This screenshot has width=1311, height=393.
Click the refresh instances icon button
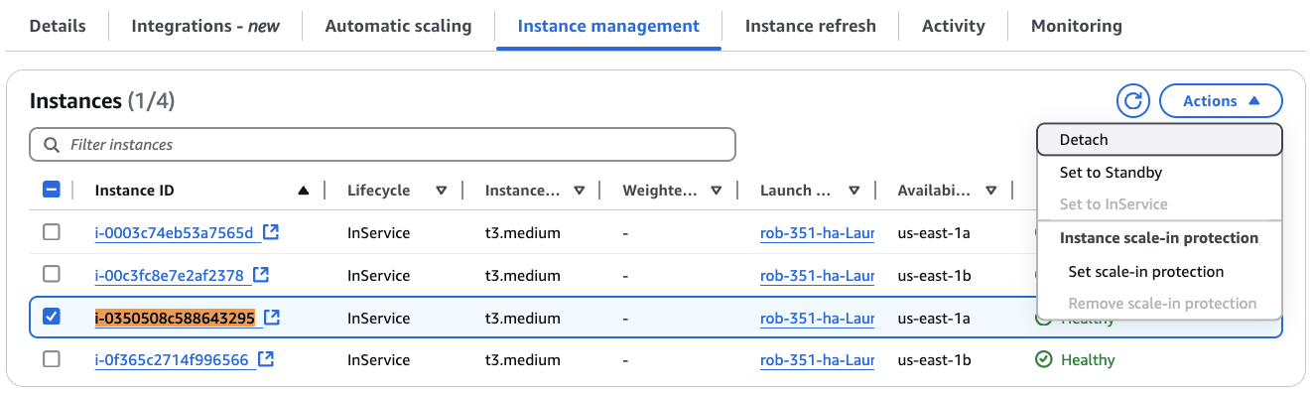(x=1132, y=100)
